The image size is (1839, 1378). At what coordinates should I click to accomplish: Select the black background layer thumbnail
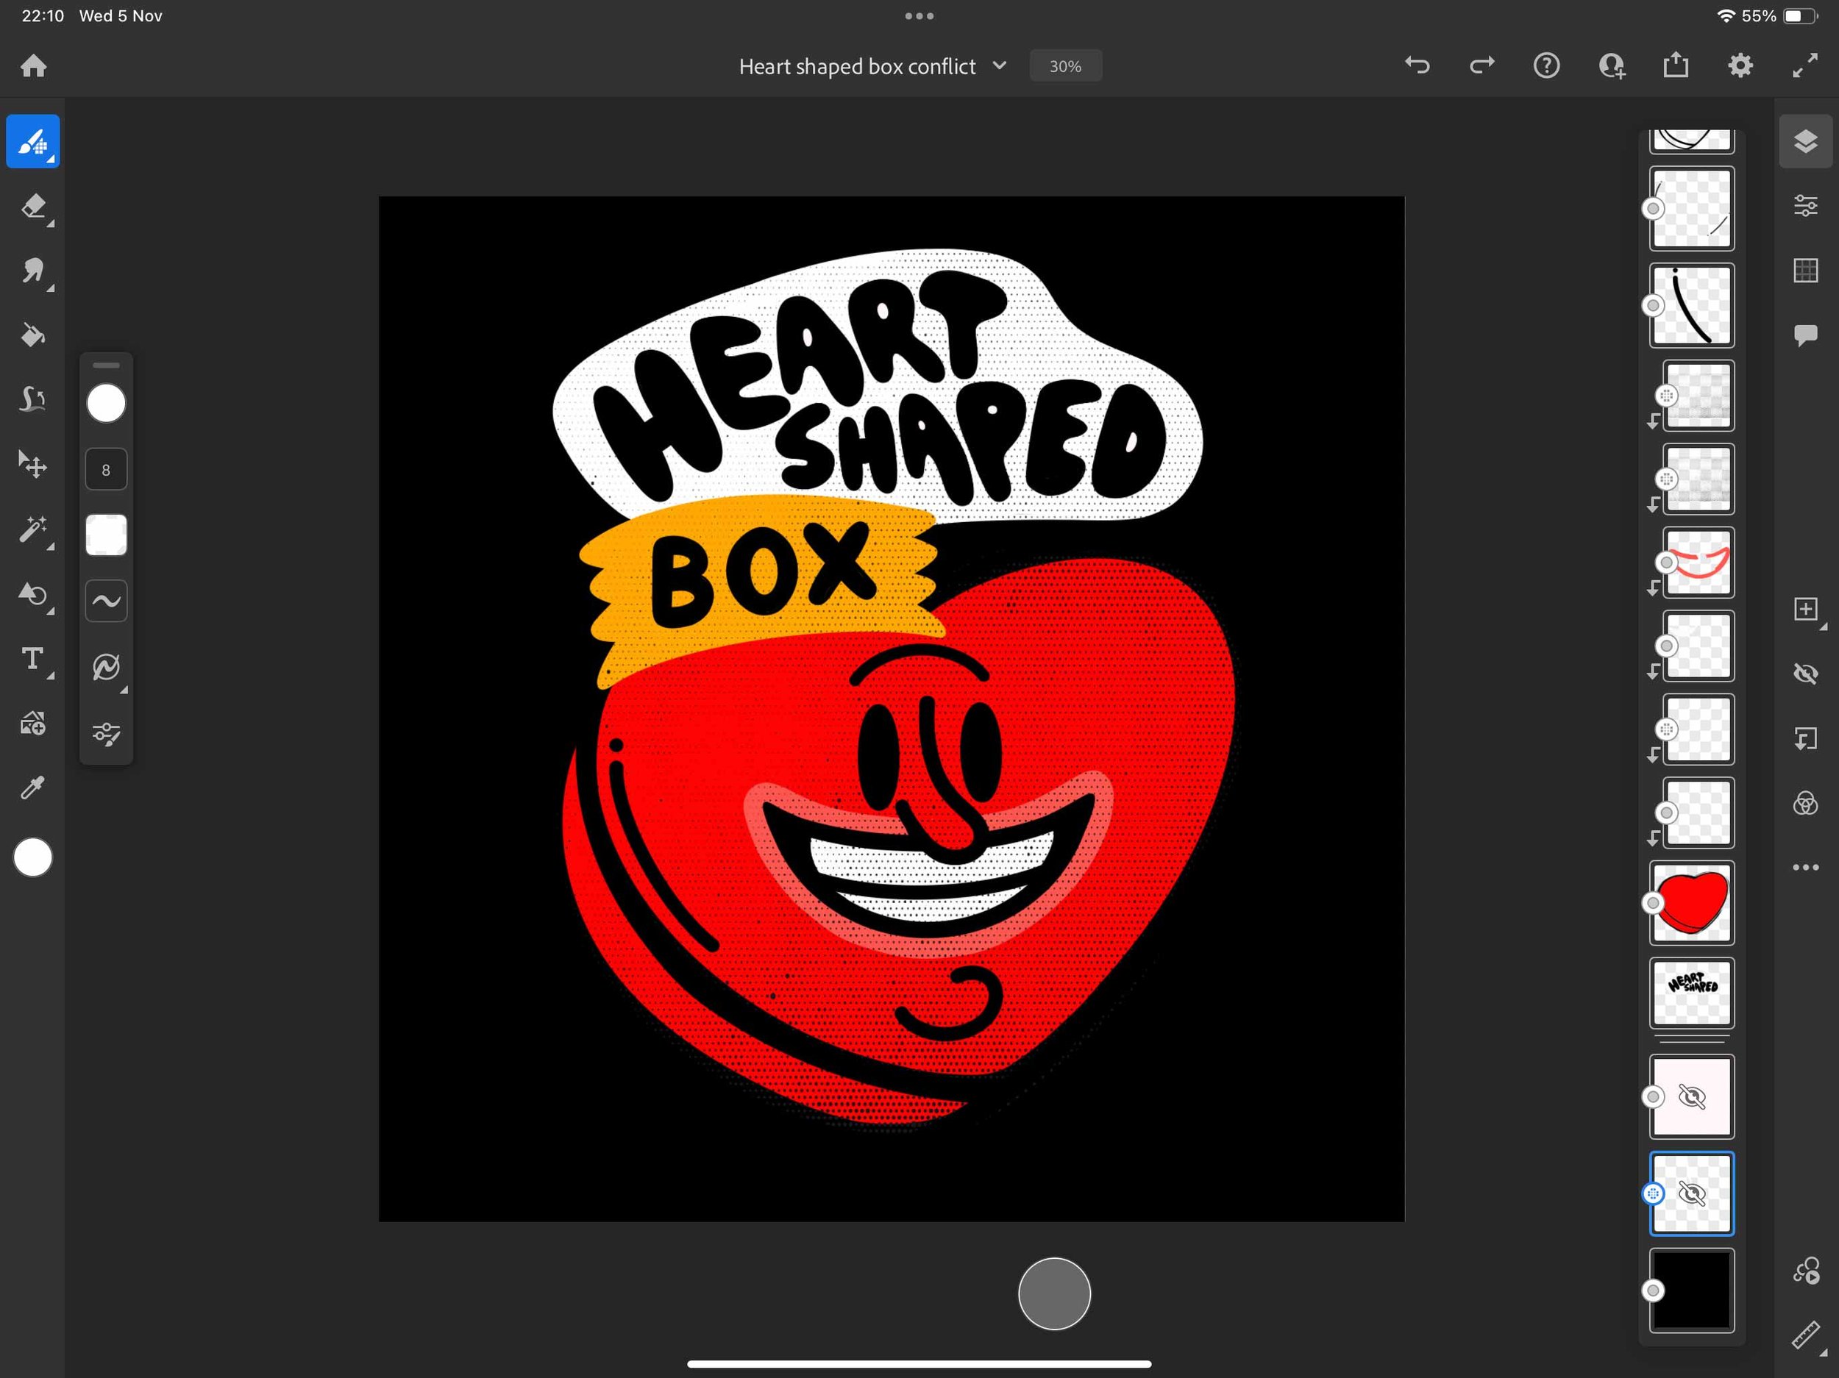tap(1692, 1290)
